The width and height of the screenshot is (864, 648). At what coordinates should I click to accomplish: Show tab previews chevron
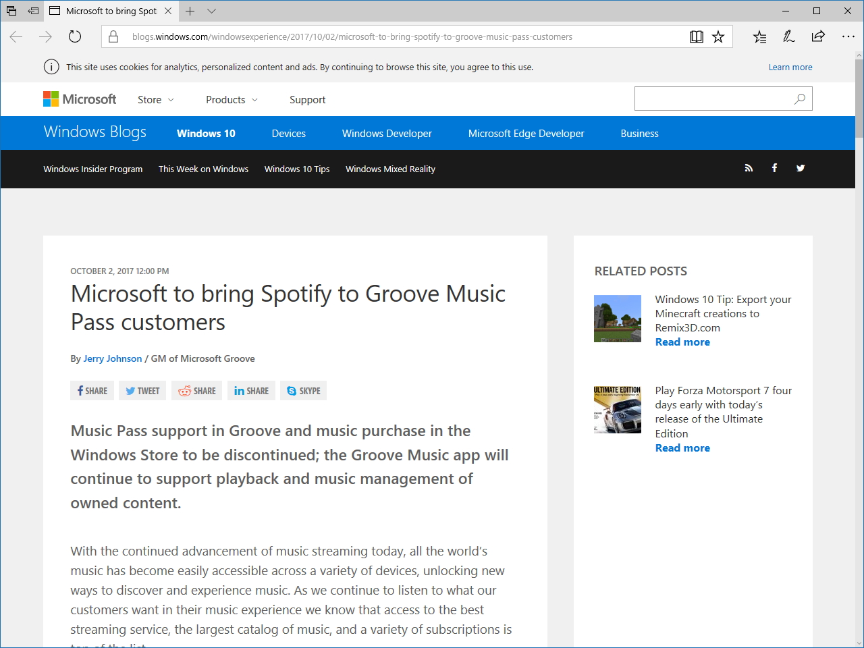click(x=211, y=11)
